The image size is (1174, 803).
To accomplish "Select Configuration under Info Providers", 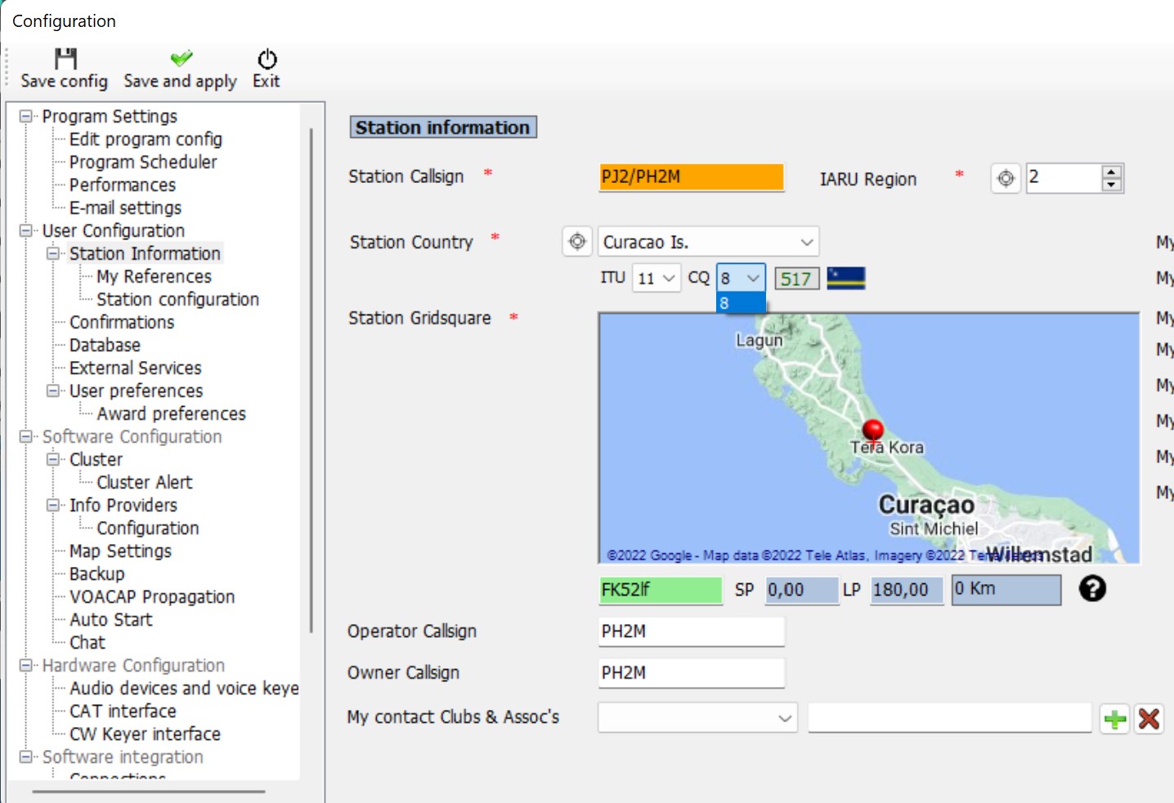I will point(148,528).
